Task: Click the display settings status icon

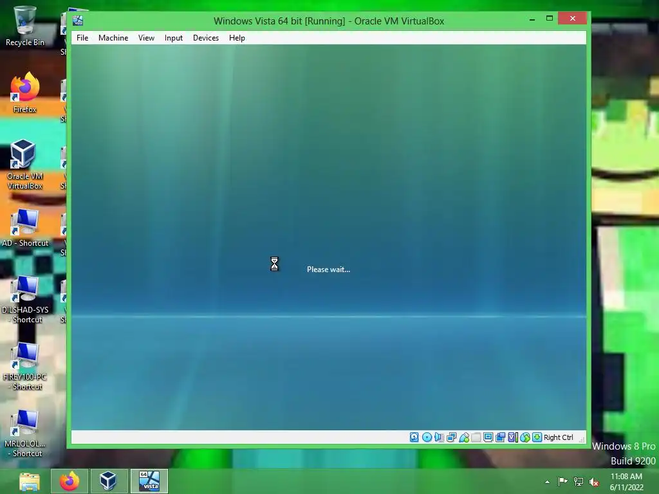Action: (x=488, y=437)
